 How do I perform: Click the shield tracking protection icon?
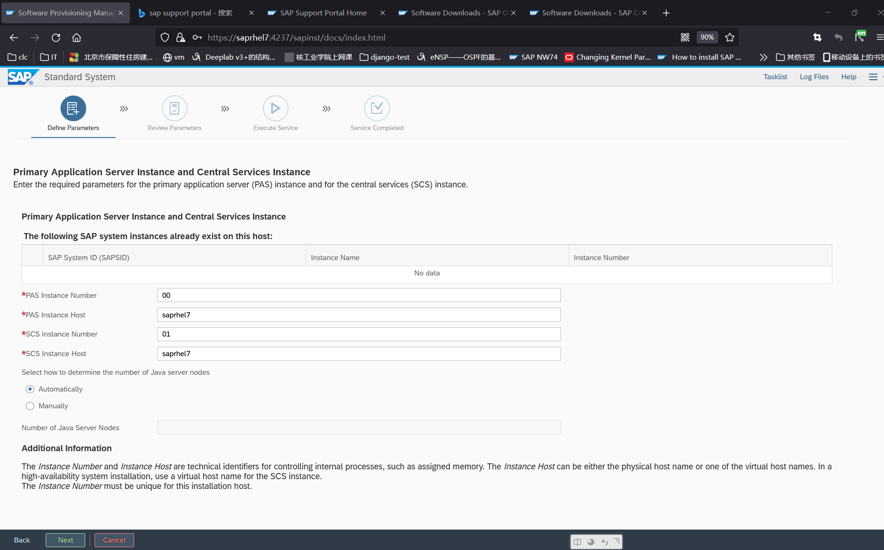pos(165,37)
